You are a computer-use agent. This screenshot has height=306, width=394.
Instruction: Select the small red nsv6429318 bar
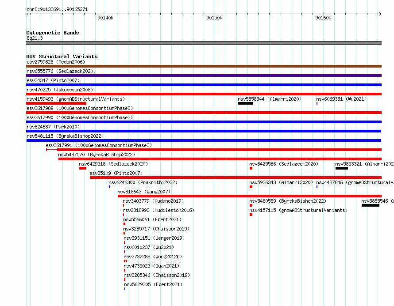83,168
